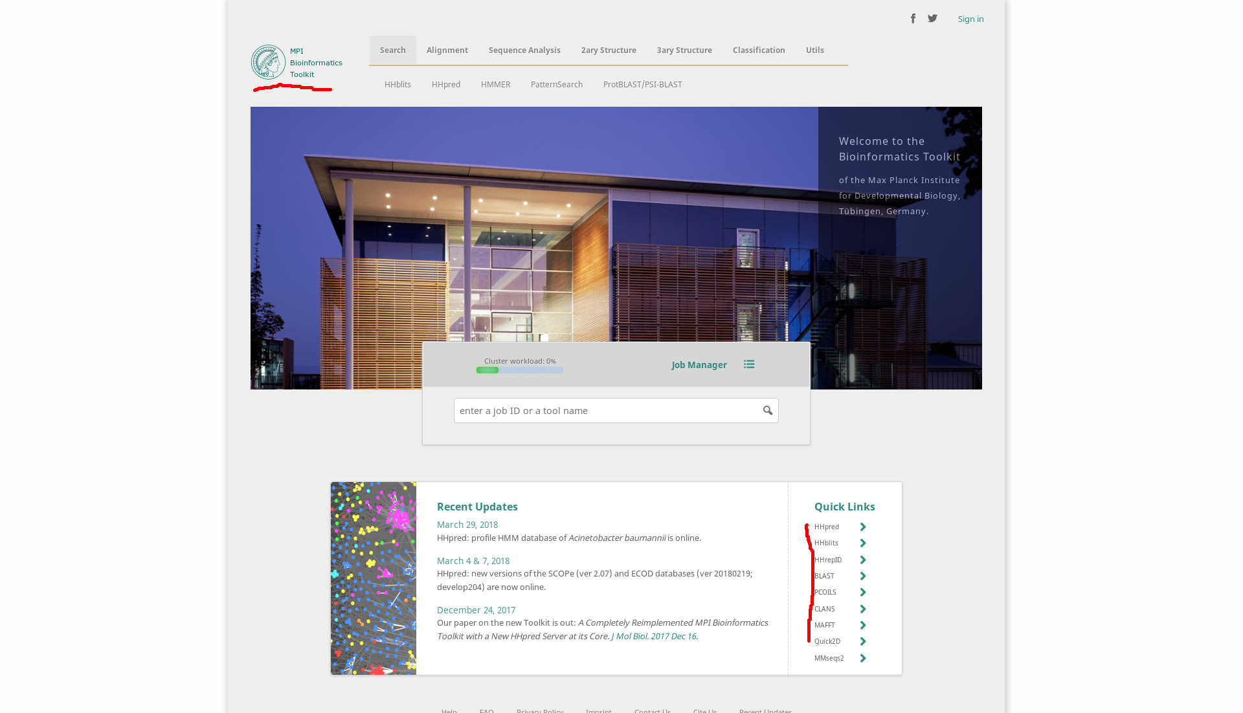1243x713 pixels.
Task: Click the Max Planck logo emblem
Action: click(x=268, y=62)
